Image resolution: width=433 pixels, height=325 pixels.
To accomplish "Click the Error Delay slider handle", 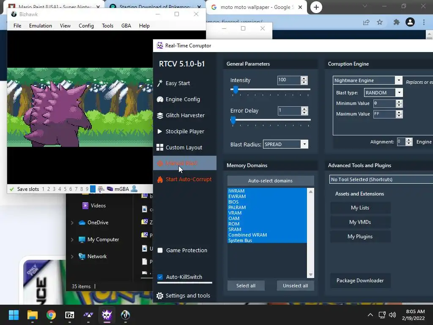I will pyautogui.click(x=233, y=120).
